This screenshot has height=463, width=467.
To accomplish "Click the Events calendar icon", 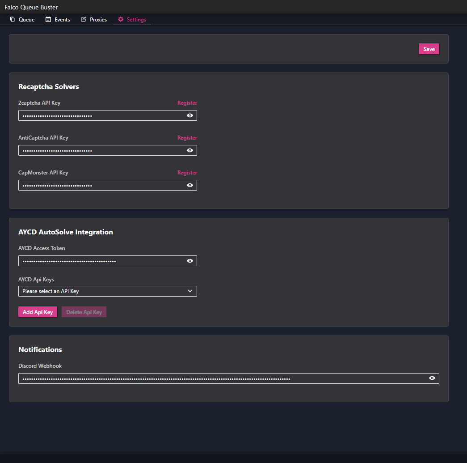I will [48, 19].
